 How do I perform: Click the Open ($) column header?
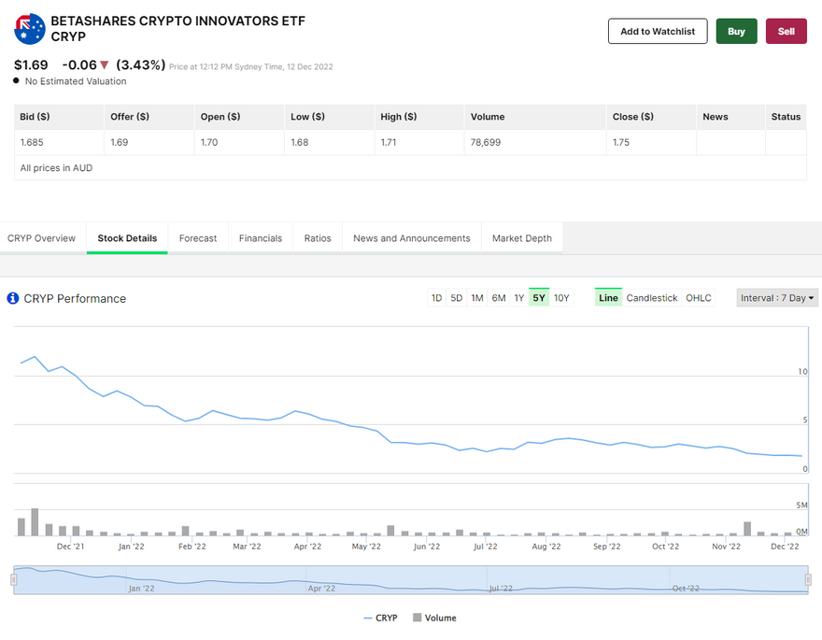[x=239, y=117]
